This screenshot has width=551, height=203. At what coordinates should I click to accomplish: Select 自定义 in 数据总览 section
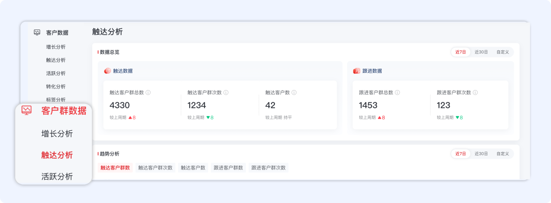click(x=503, y=52)
